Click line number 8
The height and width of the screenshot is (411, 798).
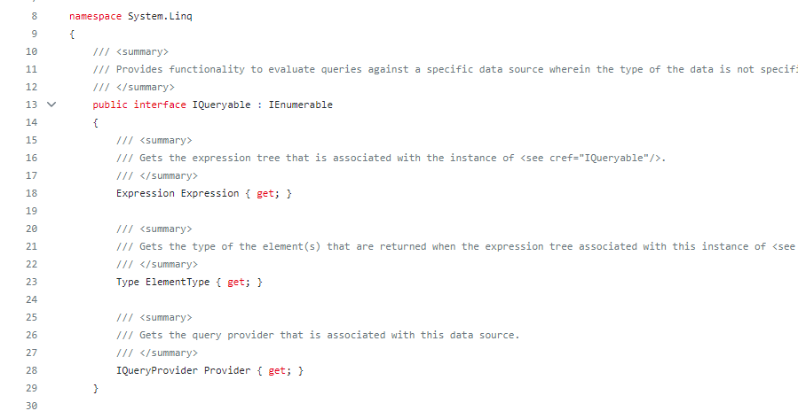tap(33, 16)
